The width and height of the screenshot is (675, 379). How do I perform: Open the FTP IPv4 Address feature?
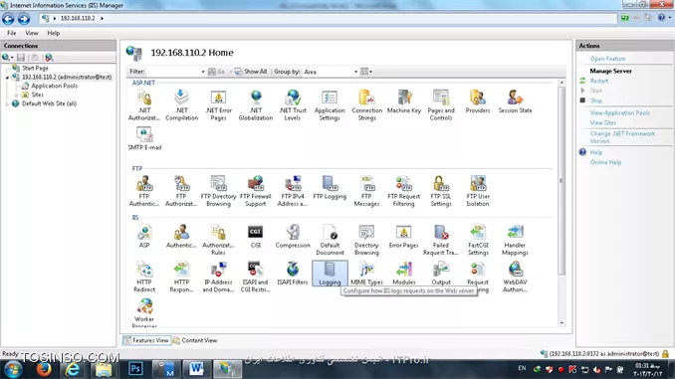(293, 191)
